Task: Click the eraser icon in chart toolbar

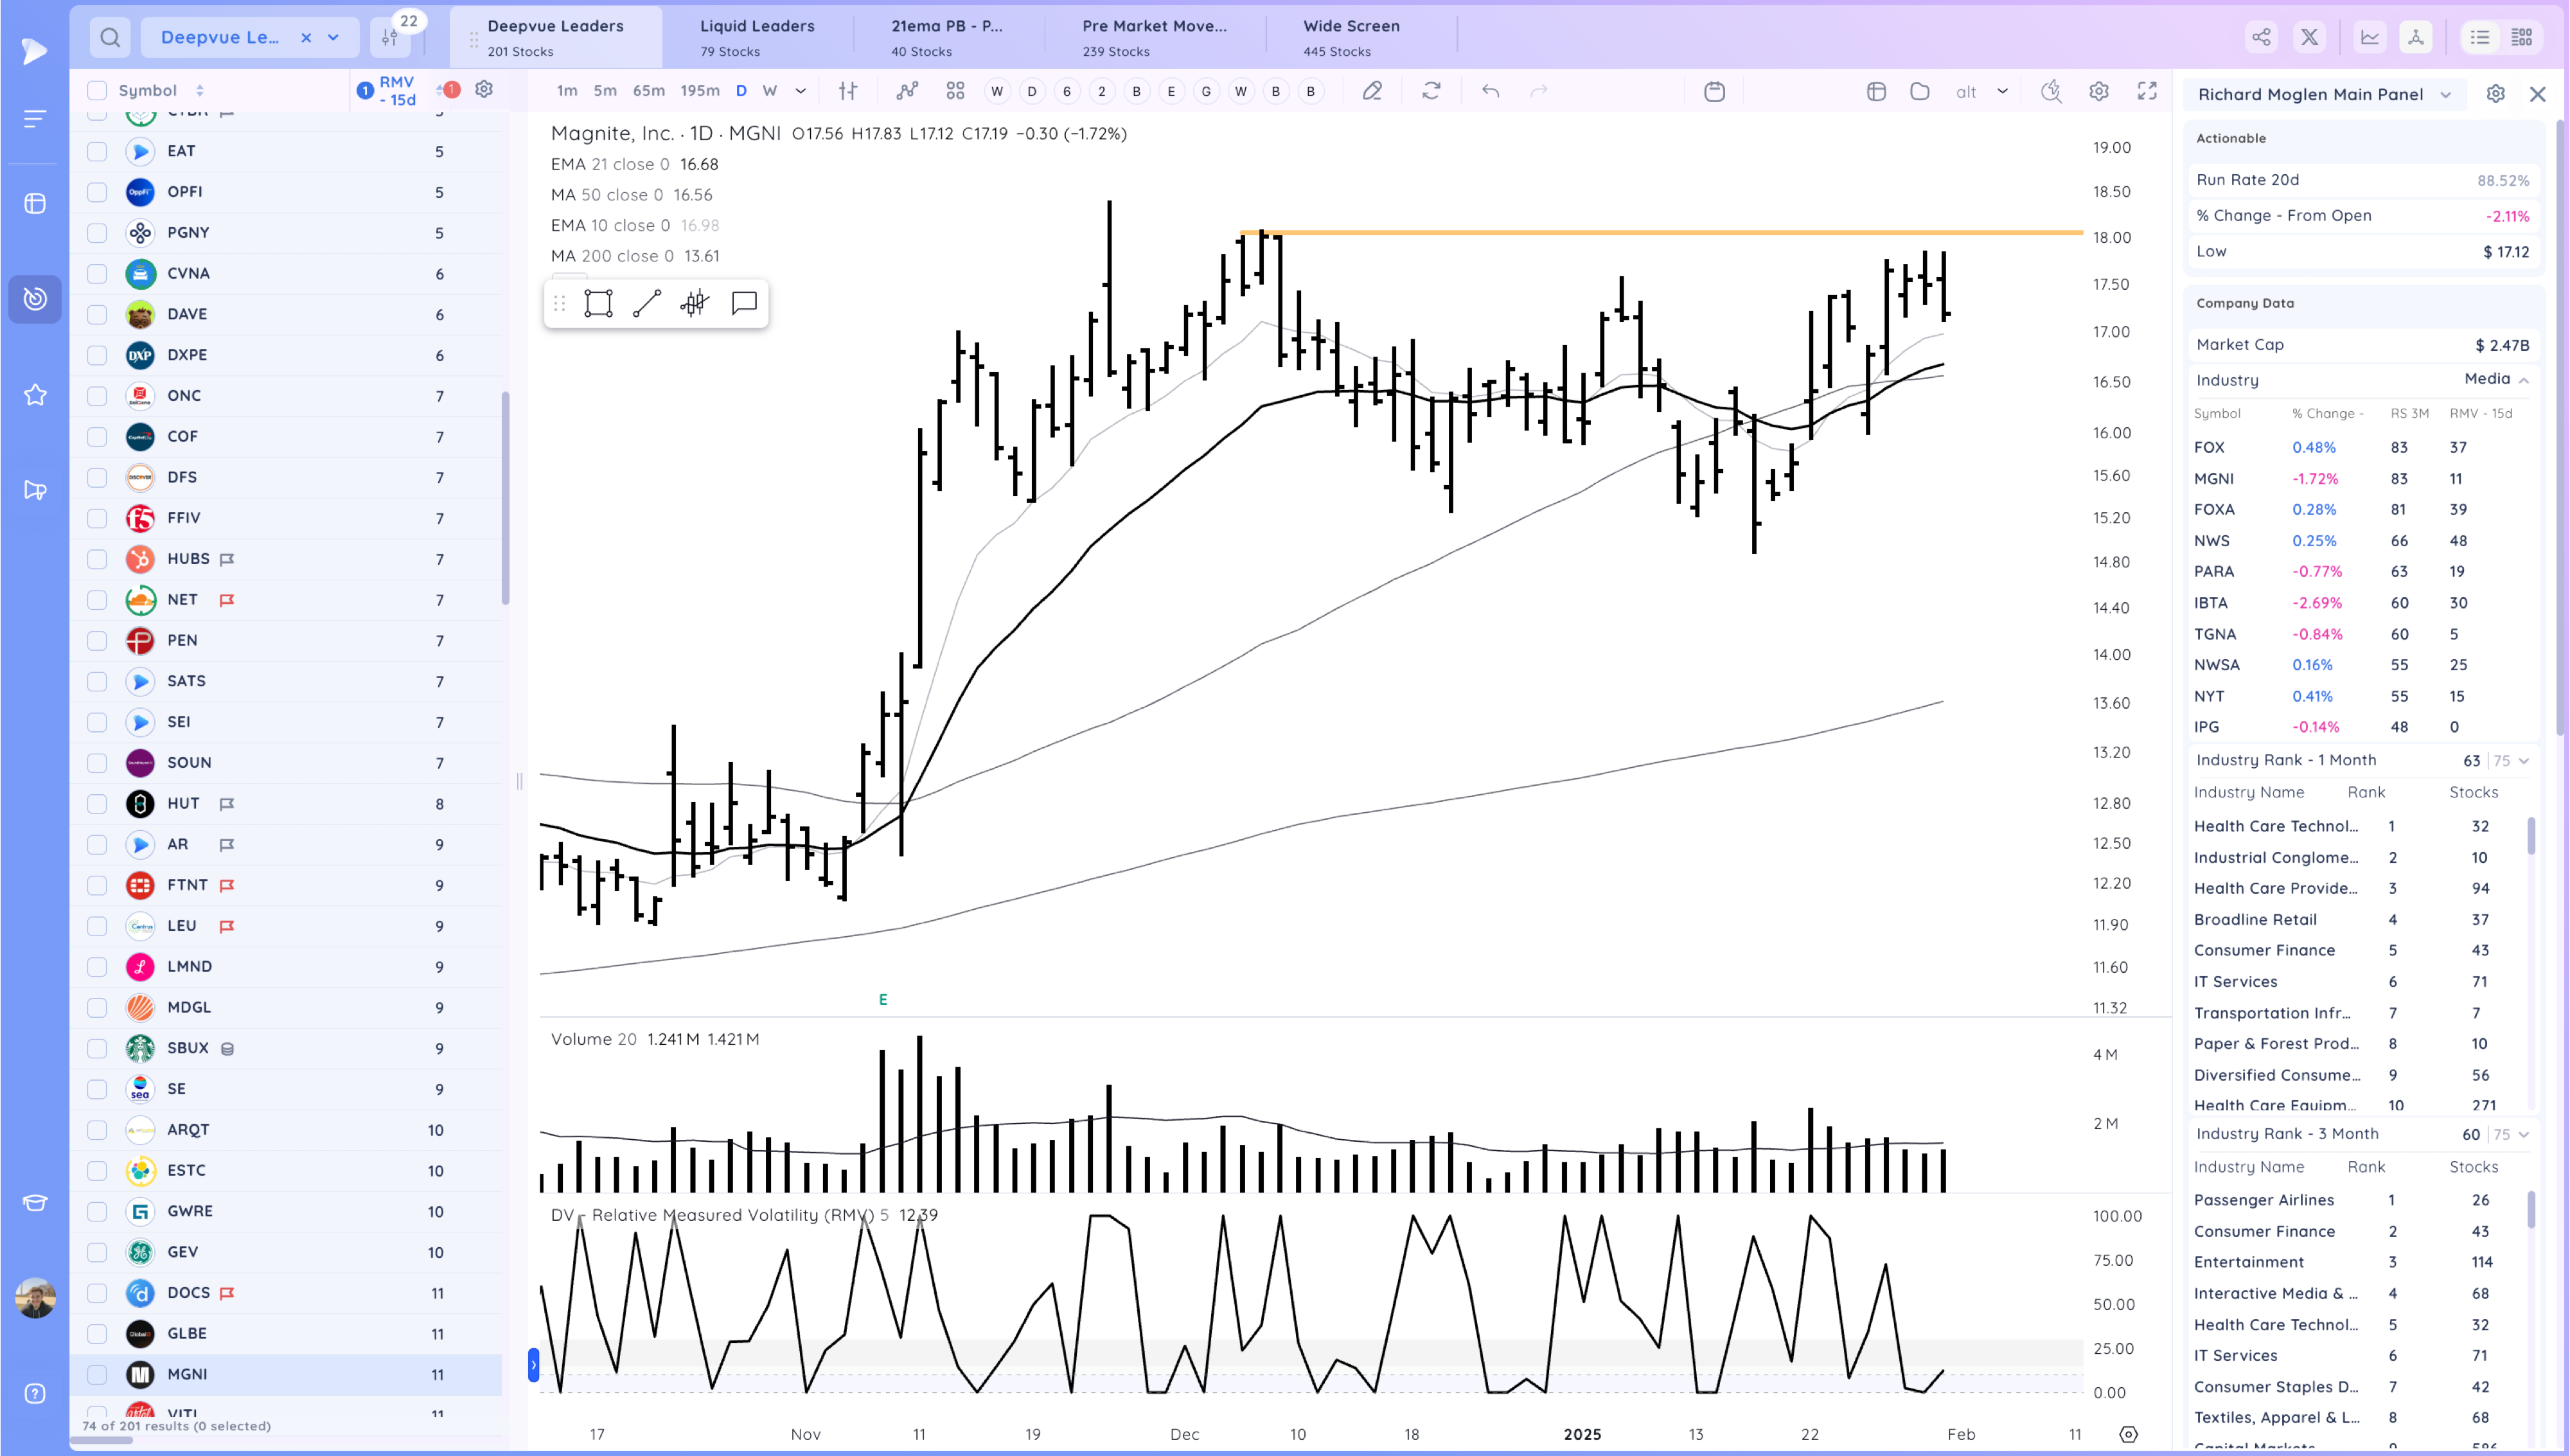Action: [1372, 91]
